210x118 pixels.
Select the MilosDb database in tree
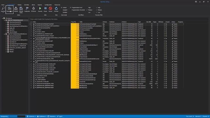click(x=11, y=52)
